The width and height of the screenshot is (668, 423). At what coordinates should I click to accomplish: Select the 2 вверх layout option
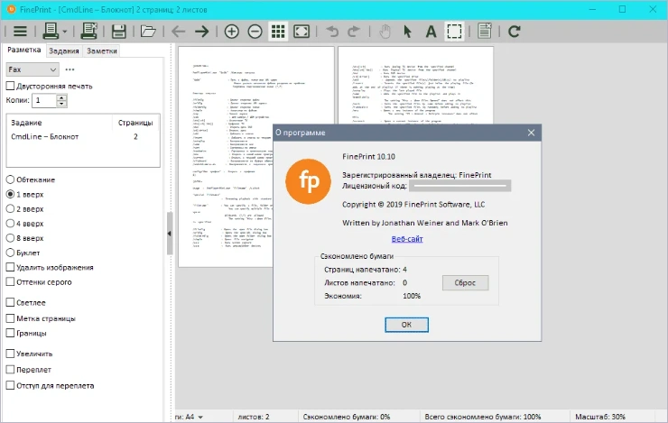tap(11, 208)
